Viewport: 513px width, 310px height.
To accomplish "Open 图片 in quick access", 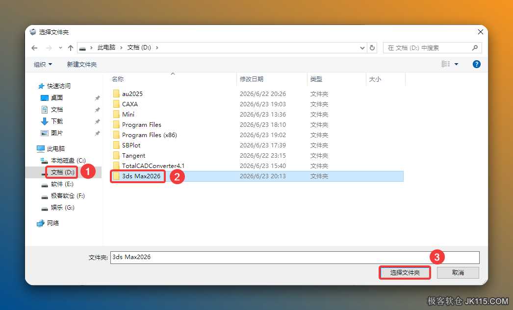I will click(56, 133).
